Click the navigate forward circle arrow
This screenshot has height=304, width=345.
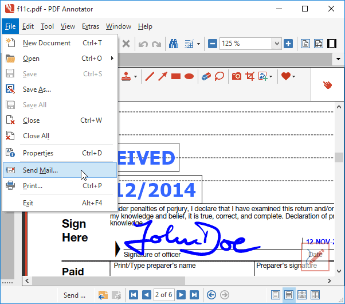(225, 295)
